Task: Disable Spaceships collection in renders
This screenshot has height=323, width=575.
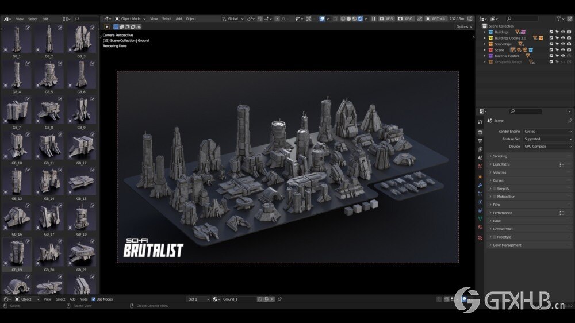Action: 569,44
